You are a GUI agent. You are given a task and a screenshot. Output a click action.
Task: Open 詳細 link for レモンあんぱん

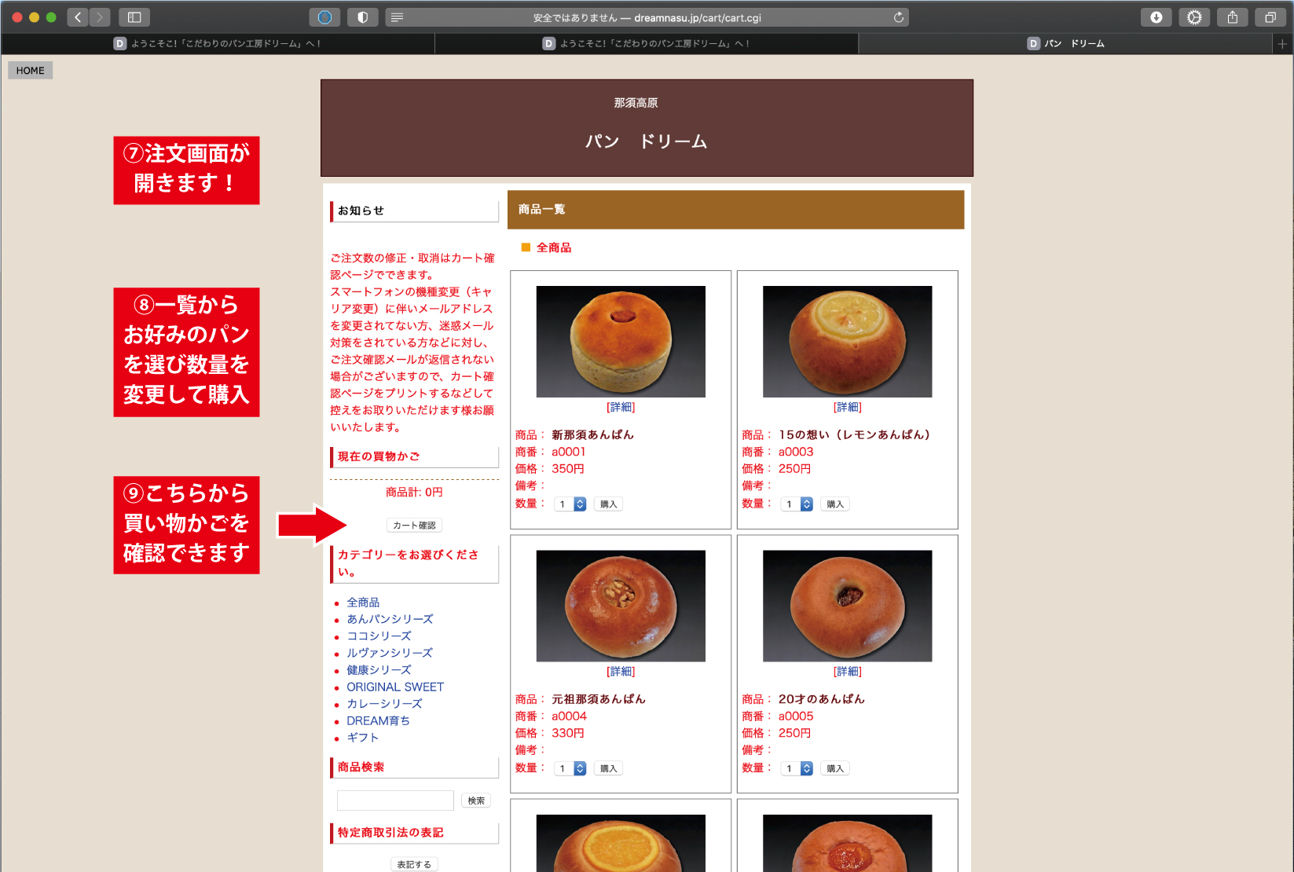click(848, 407)
